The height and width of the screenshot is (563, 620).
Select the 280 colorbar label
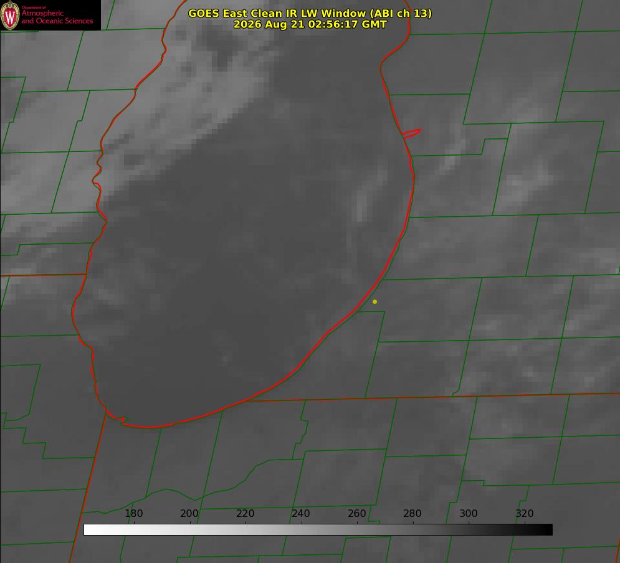coord(413,513)
